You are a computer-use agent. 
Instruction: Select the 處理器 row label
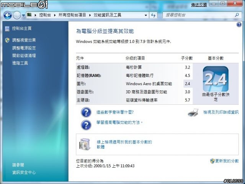coord(83,67)
